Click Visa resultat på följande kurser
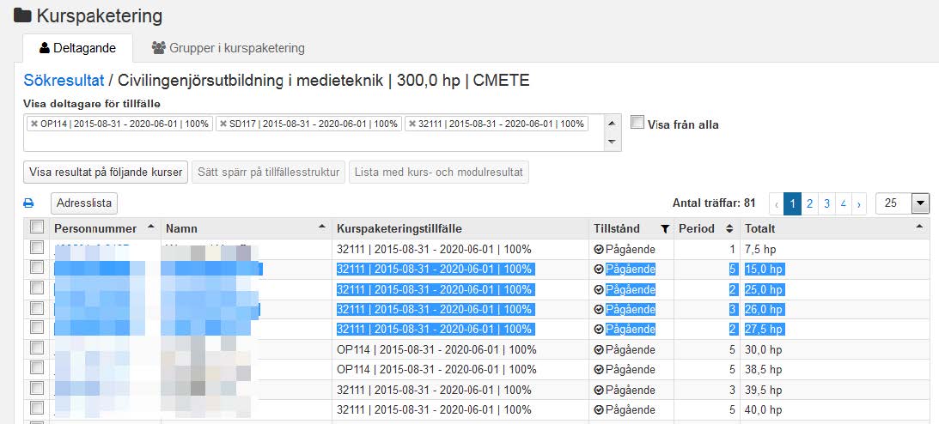The image size is (939, 424). coord(106,173)
